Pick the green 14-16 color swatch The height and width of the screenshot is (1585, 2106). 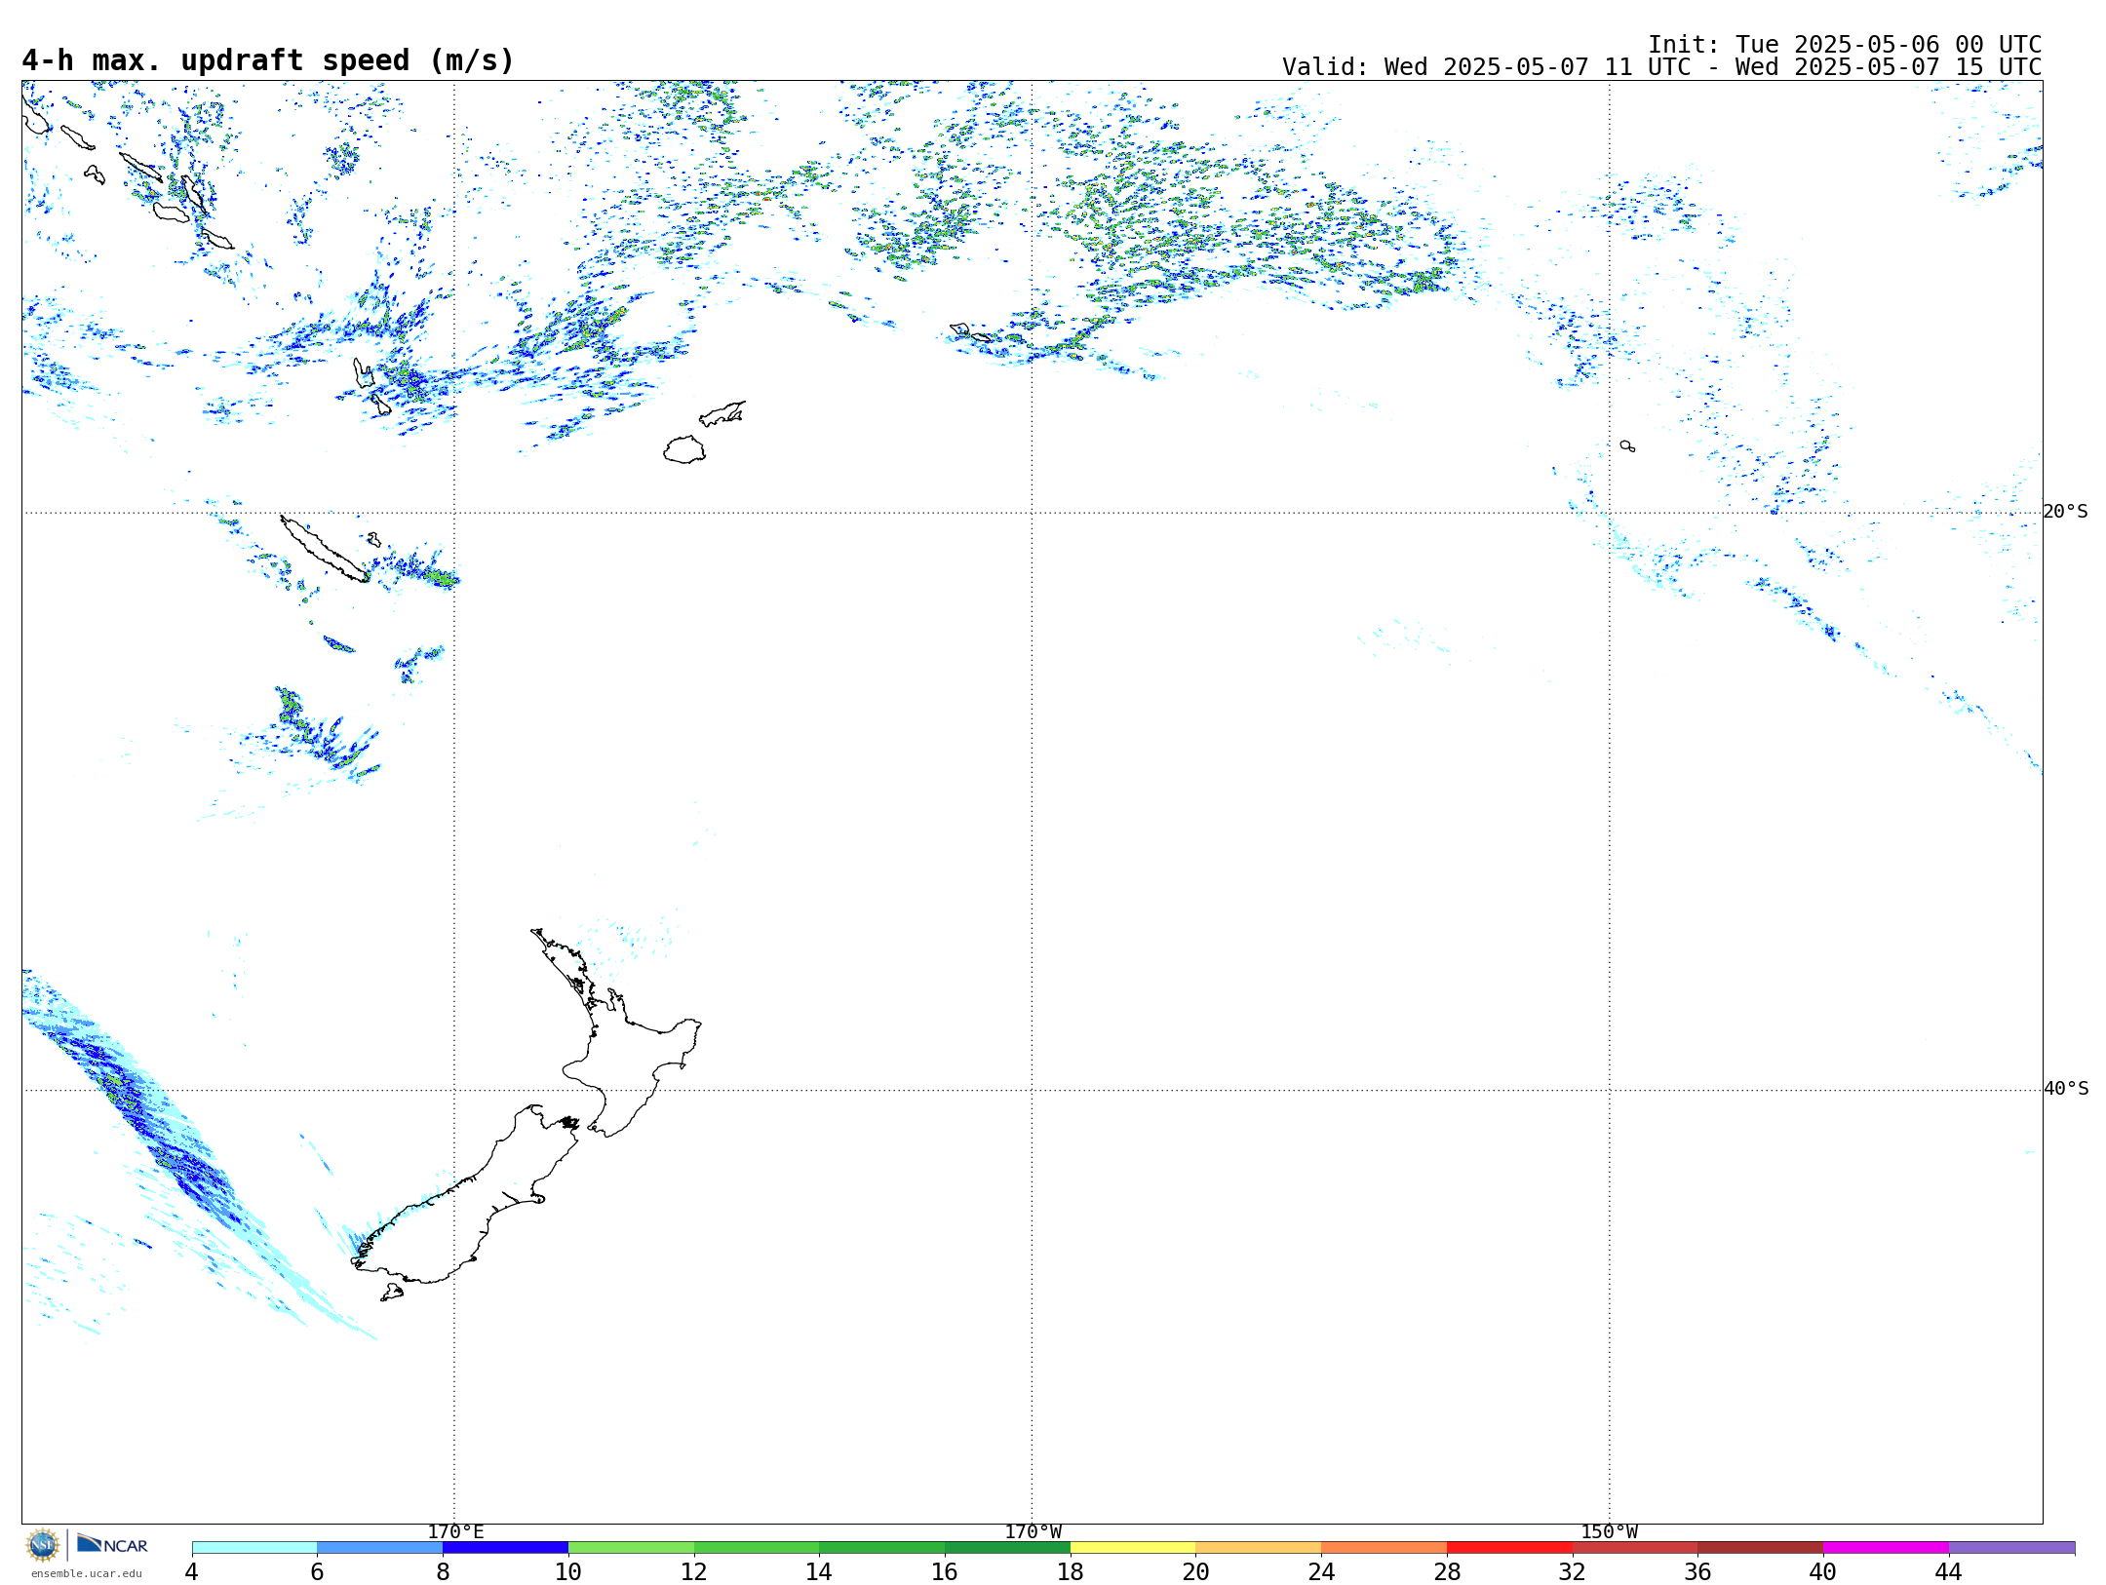coord(882,1548)
